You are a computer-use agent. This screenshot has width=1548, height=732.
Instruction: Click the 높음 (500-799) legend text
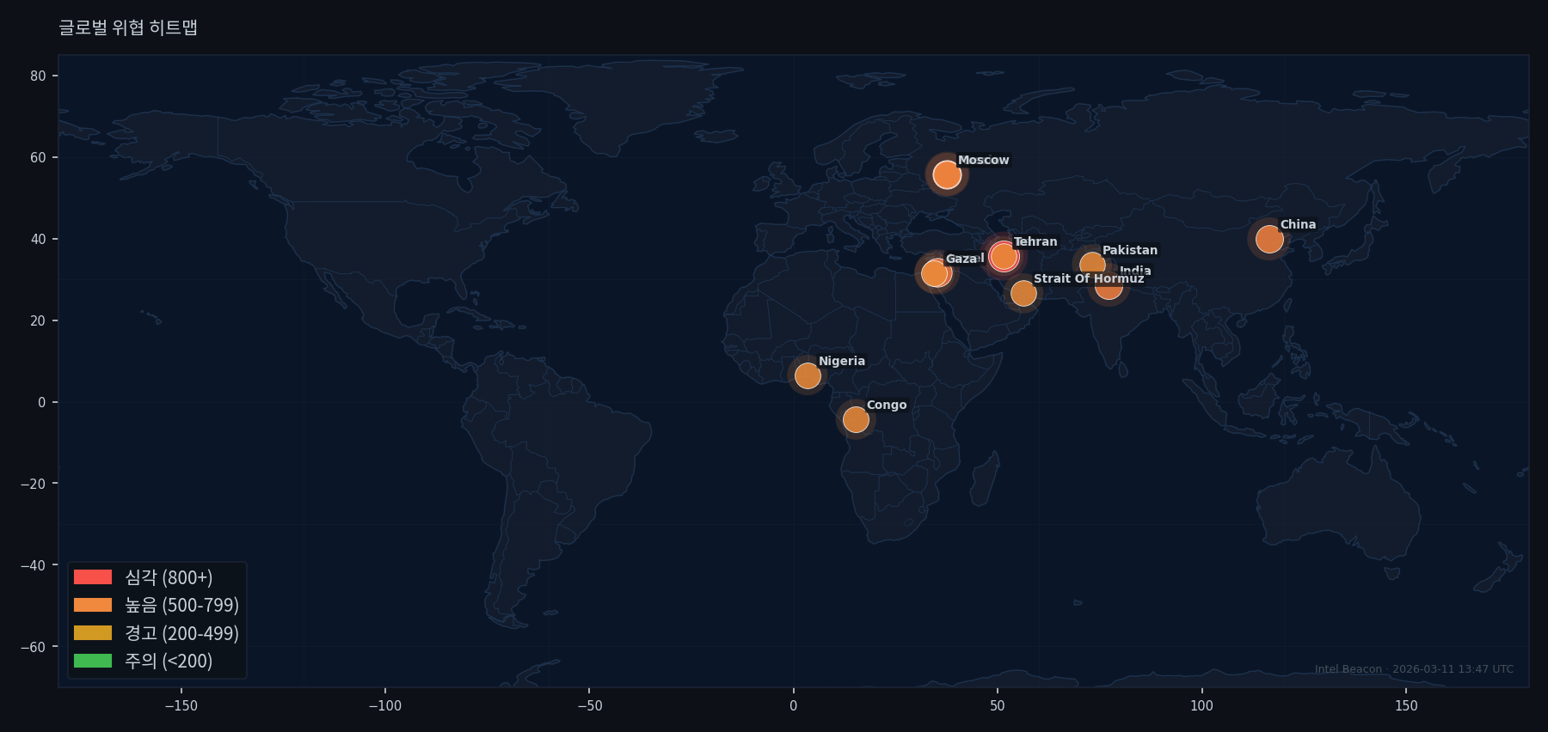(181, 605)
